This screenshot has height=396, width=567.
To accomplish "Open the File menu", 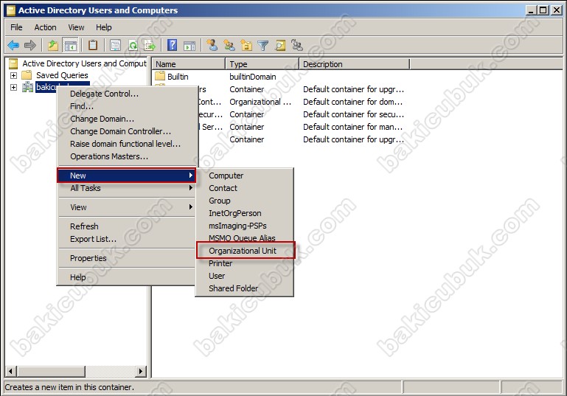I will point(16,27).
